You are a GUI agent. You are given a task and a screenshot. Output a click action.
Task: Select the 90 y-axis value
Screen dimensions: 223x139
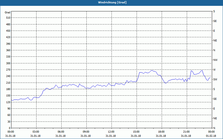(x=9, y=108)
